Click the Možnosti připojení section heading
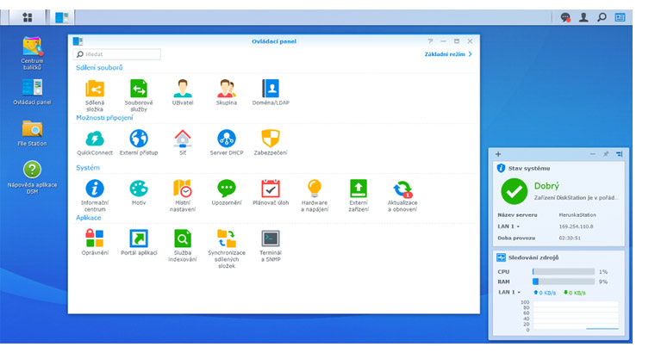This screenshot has width=655, height=353. click(x=104, y=118)
